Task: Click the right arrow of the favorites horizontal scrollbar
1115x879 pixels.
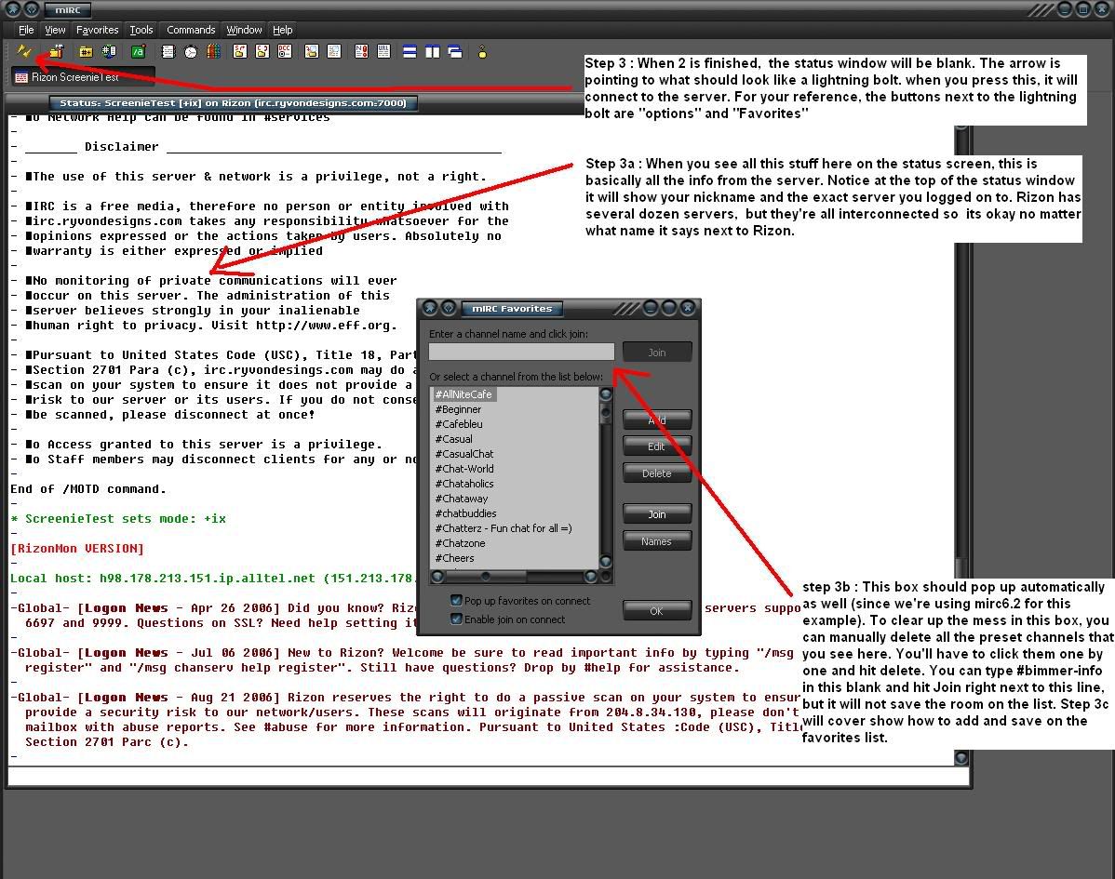Action: (x=591, y=576)
